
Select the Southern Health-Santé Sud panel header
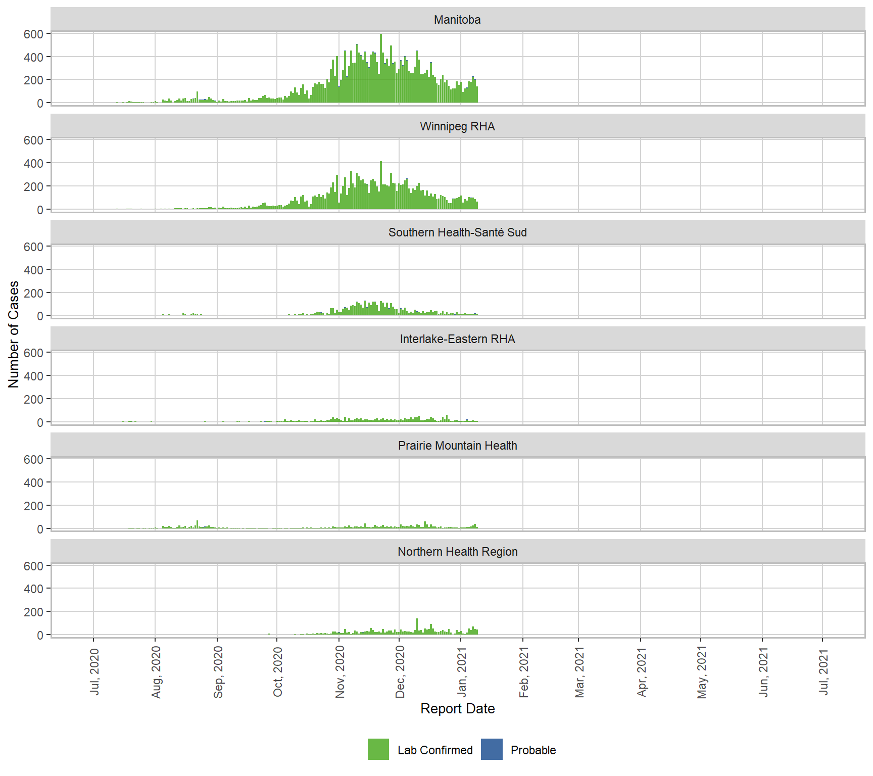(457, 232)
